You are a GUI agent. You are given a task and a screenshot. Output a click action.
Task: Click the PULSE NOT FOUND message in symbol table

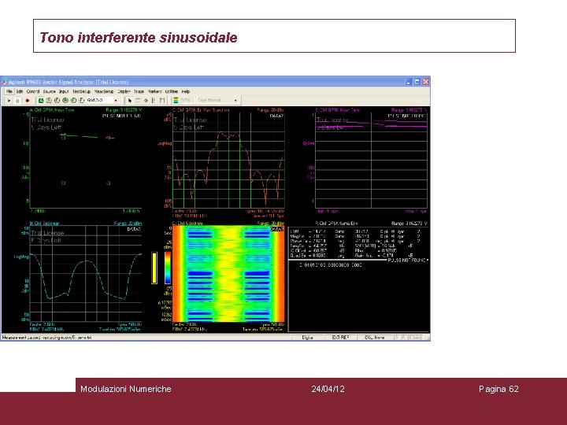click(x=408, y=260)
